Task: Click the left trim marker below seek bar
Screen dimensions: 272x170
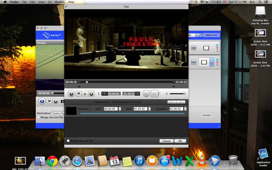Action: pos(79,86)
